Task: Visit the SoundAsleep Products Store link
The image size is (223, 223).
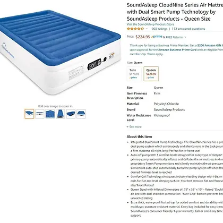Action: [x=150, y=24]
